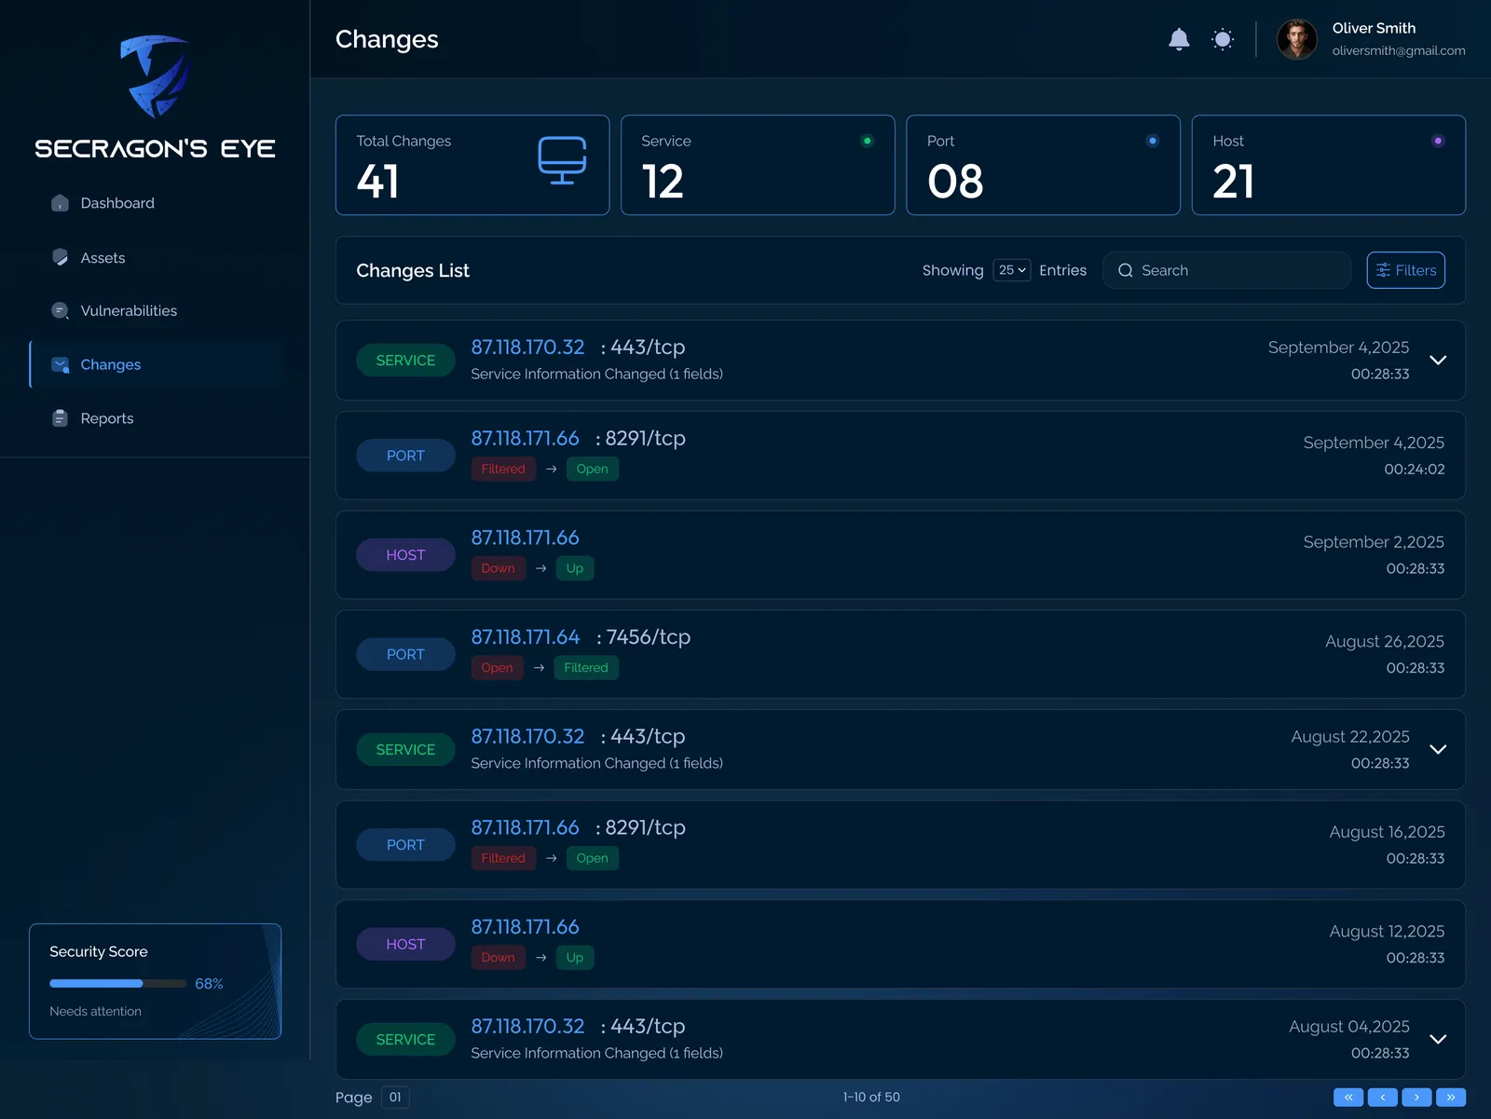Open the Filters button
The height and width of the screenshot is (1119, 1491).
(1405, 270)
